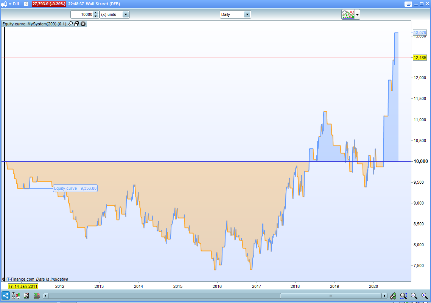Click the scrollbar left arrow button
431x303 pixels.
tap(46, 296)
